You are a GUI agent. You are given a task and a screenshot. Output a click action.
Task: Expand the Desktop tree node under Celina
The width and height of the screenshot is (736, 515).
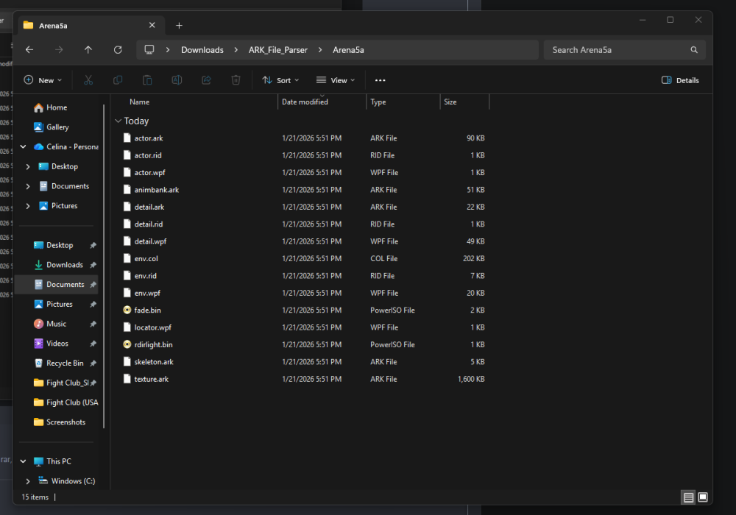click(28, 166)
